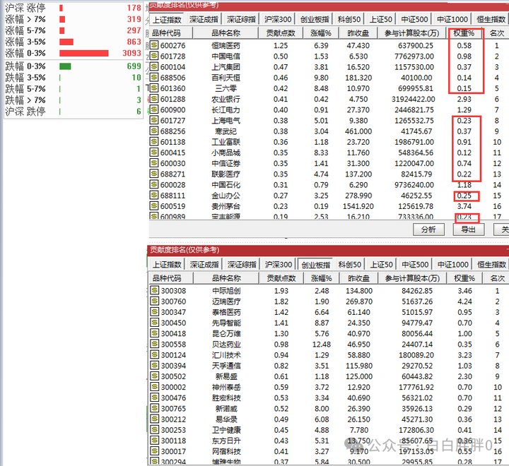The width and height of the screenshot is (509, 466).
Task: Click the S icon beside 601138 工业富联
Action: [154, 141]
